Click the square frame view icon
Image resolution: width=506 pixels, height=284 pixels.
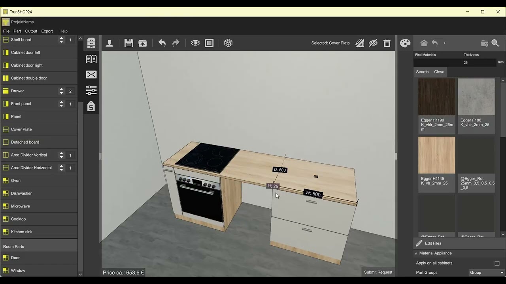point(209,43)
